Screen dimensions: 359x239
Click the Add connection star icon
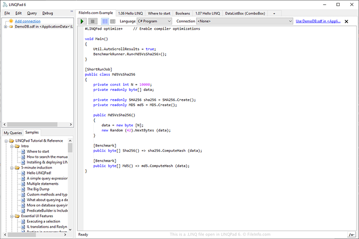[x=10, y=21]
